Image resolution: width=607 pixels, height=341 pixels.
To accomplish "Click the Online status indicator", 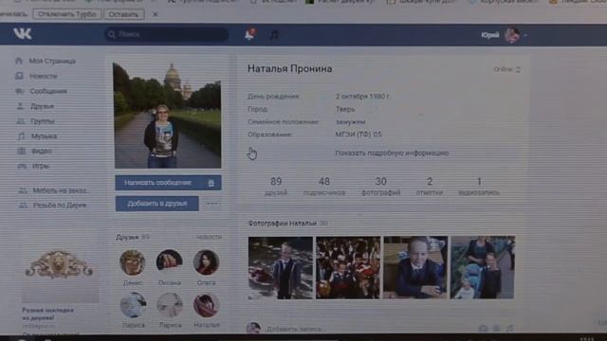I will click(506, 69).
